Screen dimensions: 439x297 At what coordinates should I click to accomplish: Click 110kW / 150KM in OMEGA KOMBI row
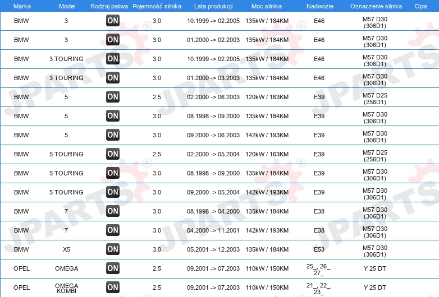[x=267, y=287]
